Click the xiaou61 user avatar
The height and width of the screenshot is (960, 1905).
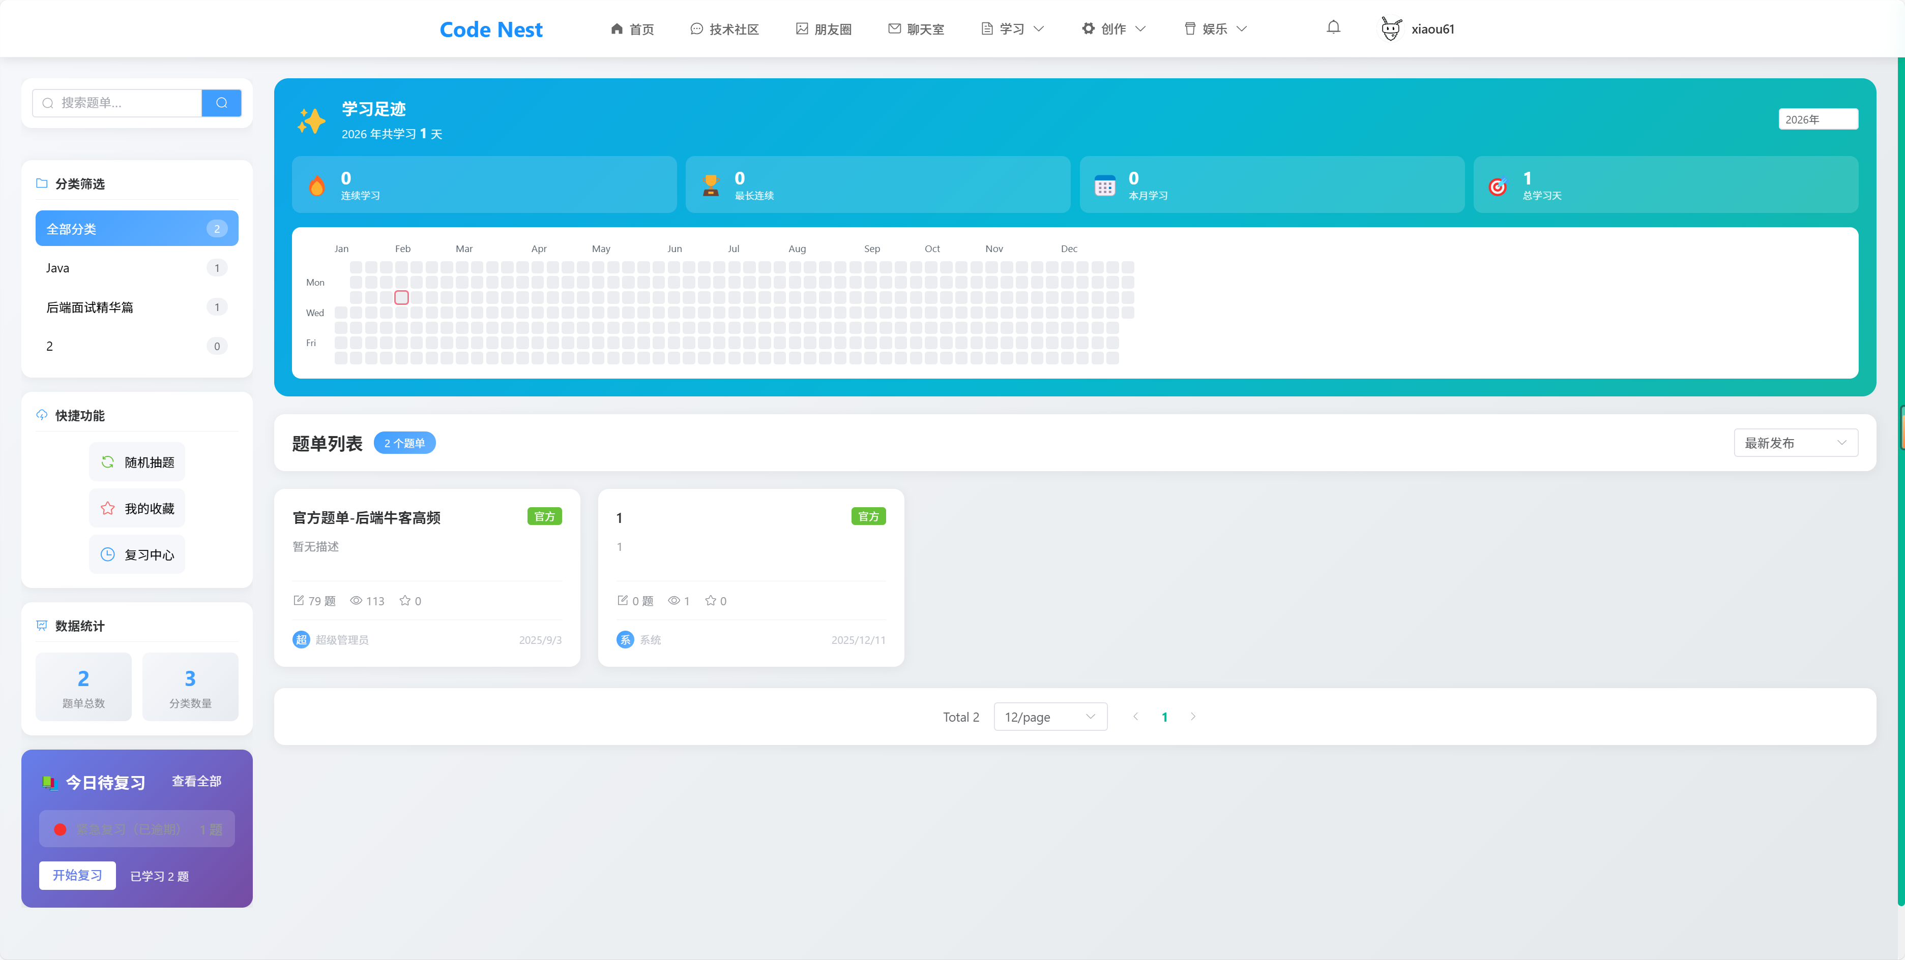click(1390, 29)
